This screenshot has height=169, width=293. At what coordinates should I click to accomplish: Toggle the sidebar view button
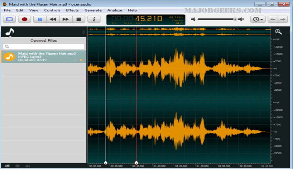9,19
